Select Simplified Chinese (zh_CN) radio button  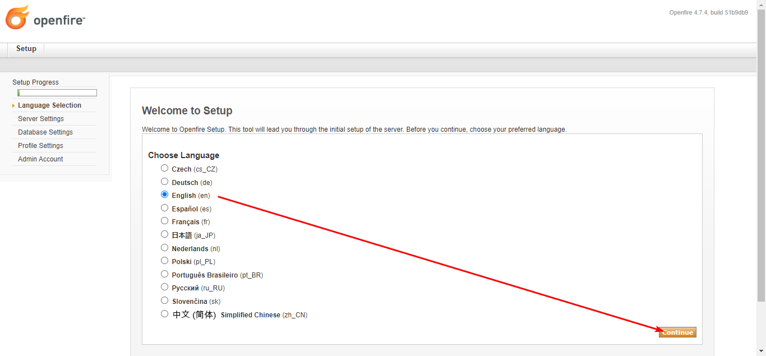164,314
